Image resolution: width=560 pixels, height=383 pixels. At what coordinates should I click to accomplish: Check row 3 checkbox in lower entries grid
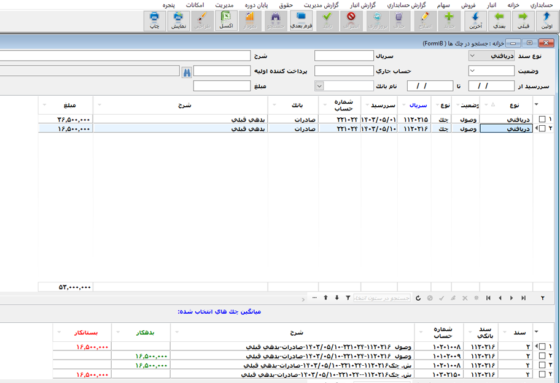point(542,365)
